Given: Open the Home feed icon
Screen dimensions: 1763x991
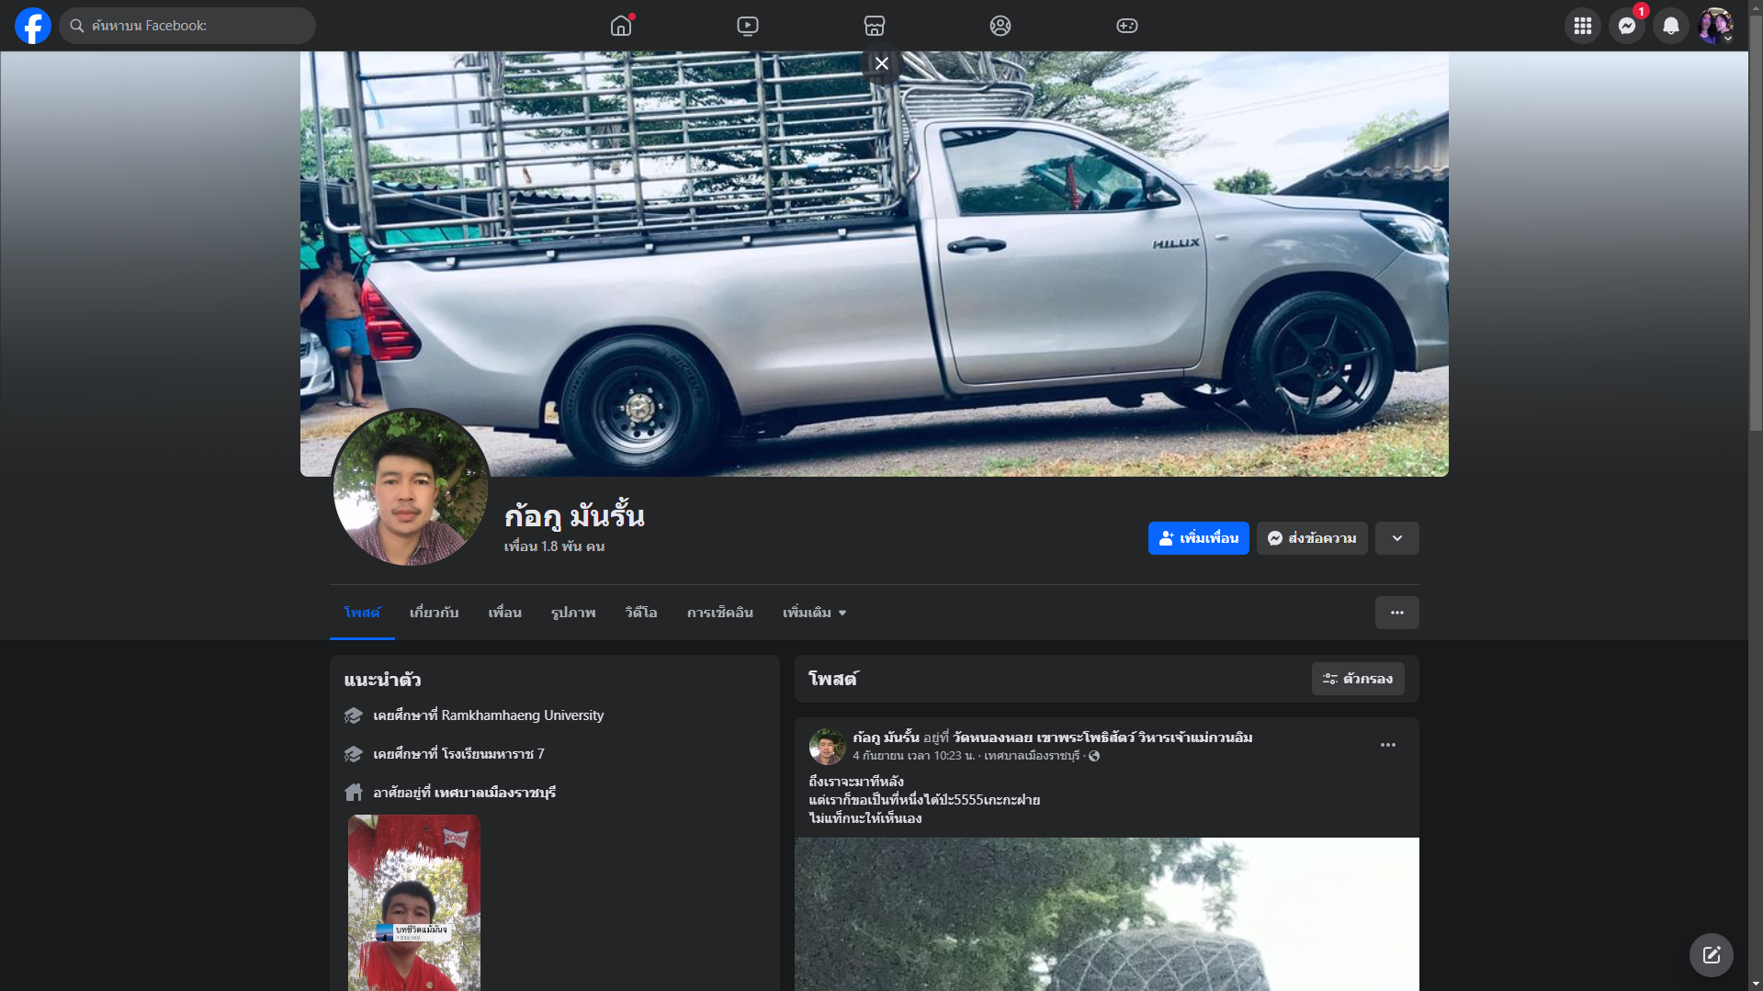Looking at the screenshot, I should [621, 26].
